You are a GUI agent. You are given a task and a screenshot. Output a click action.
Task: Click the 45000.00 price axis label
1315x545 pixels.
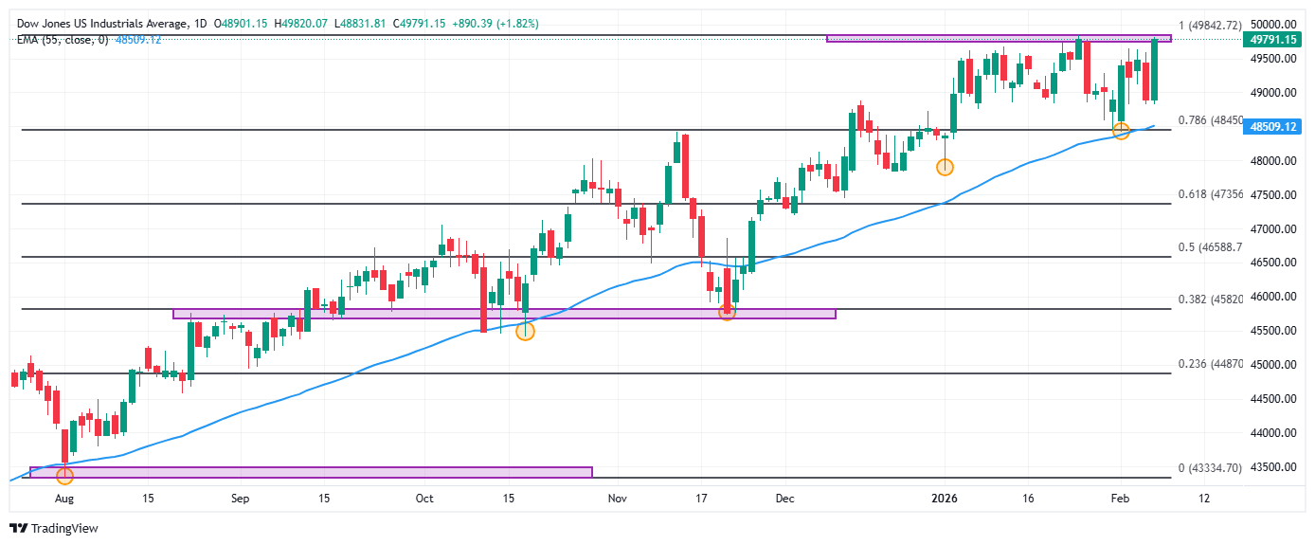(1273, 365)
